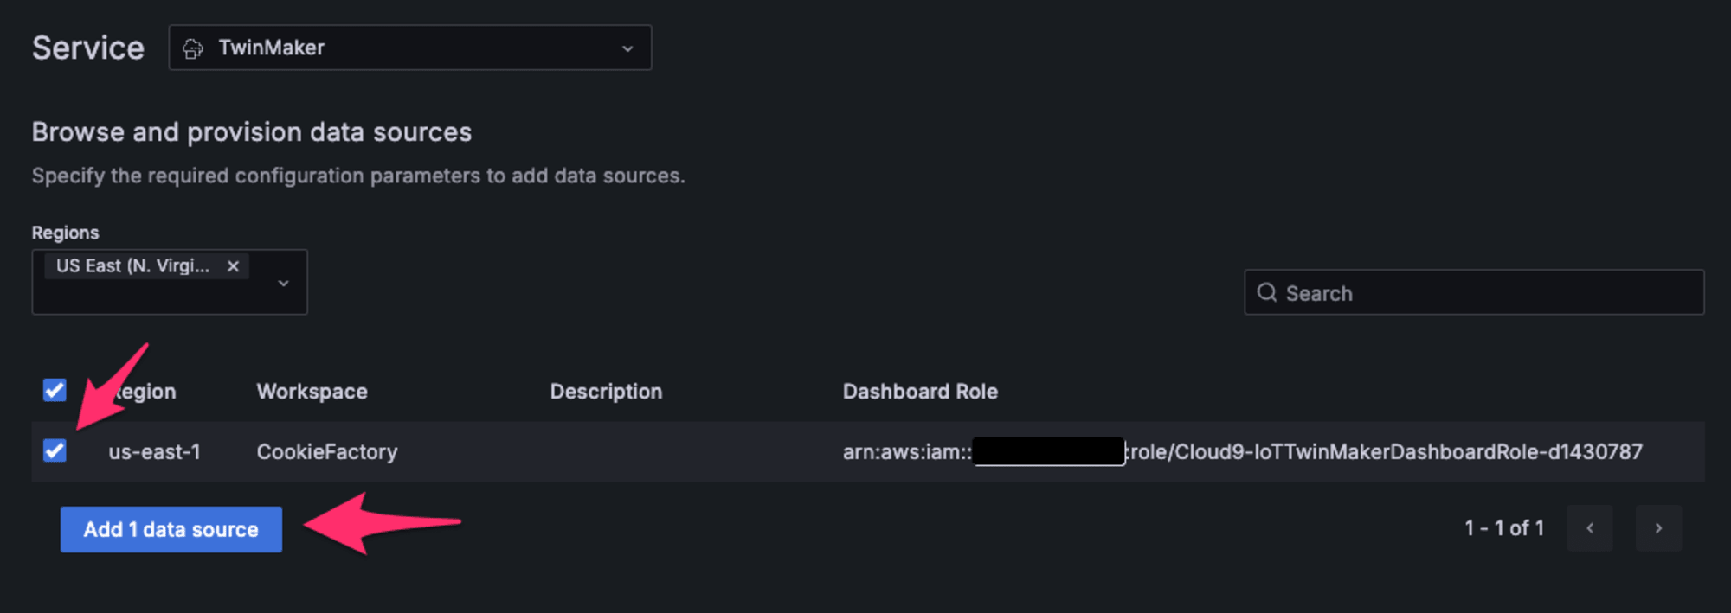Open the TwinMaker Service dropdown
The image size is (1731, 613).
[x=410, y=48]
